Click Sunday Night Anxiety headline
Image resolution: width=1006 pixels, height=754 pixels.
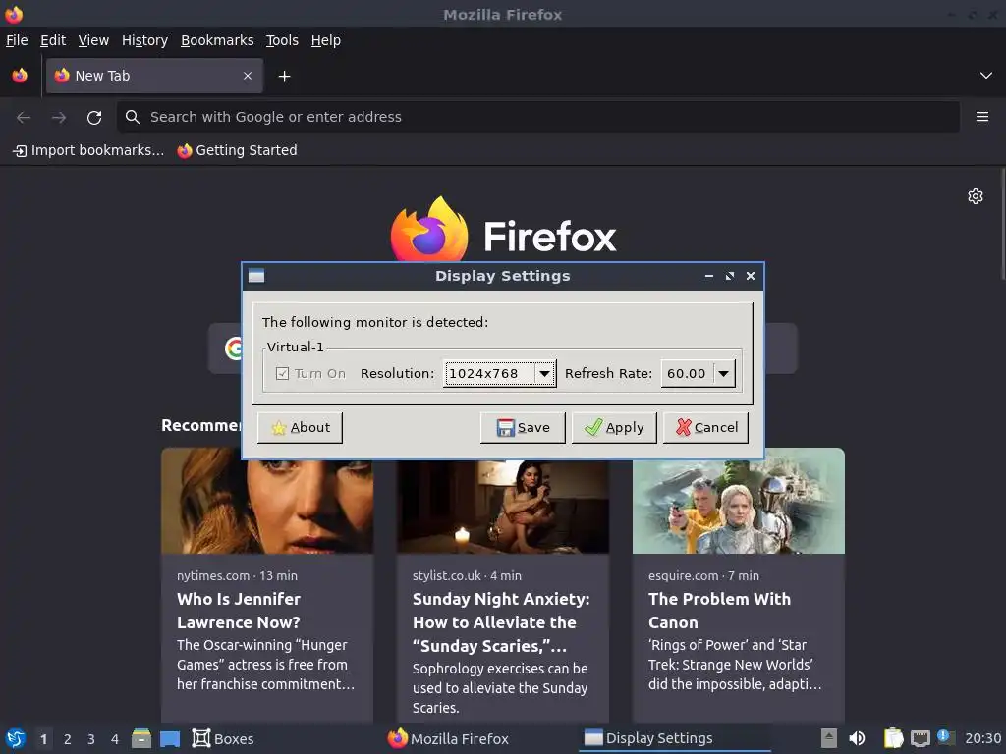[501, 622]
